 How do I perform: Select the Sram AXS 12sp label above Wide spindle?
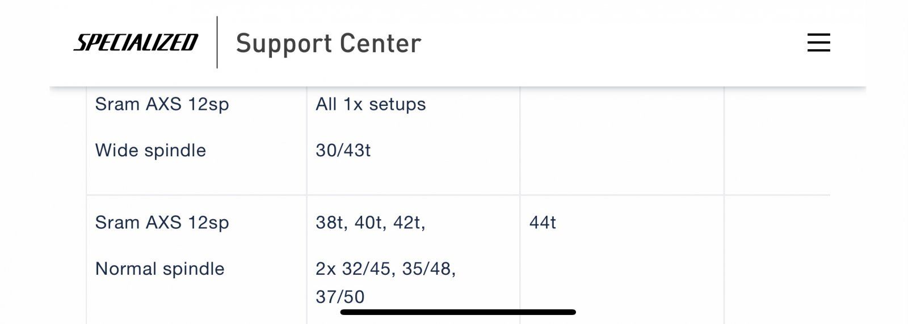point(162,104)
